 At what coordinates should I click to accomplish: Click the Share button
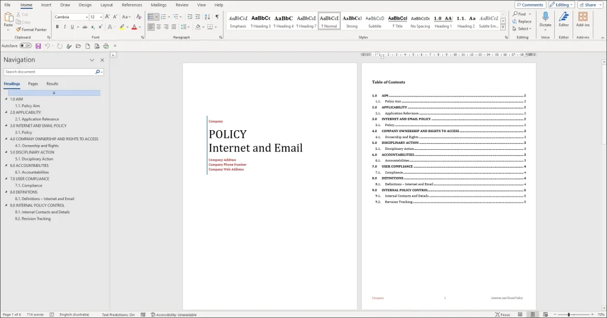[x=591, y=5]
